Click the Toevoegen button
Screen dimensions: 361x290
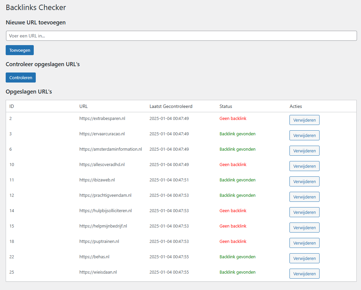point(20,50)
